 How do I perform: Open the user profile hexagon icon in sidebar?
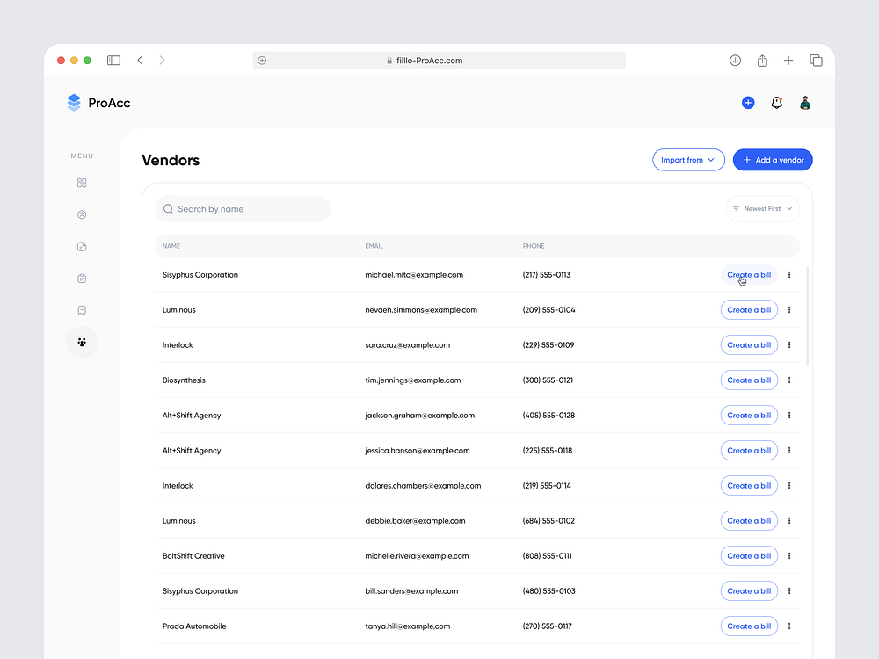tap(82, 214)
